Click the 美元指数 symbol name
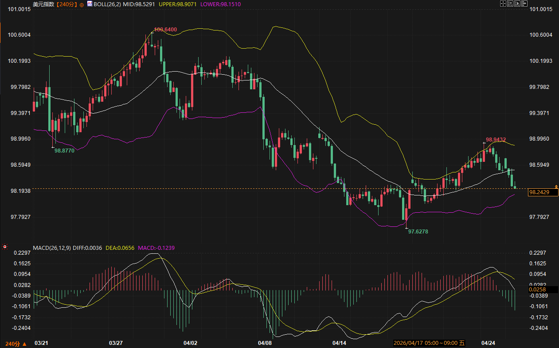The image size is (559, 348). point(43,4)
